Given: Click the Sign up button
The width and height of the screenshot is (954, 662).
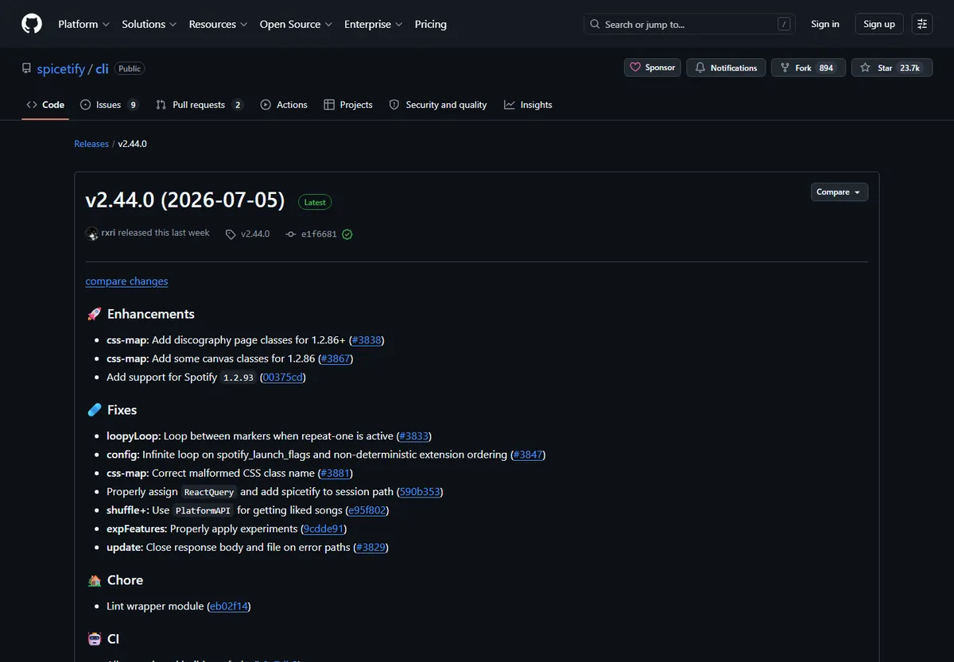Looking at the screenshot, I should pyautogui.click(x=879, y=24).
